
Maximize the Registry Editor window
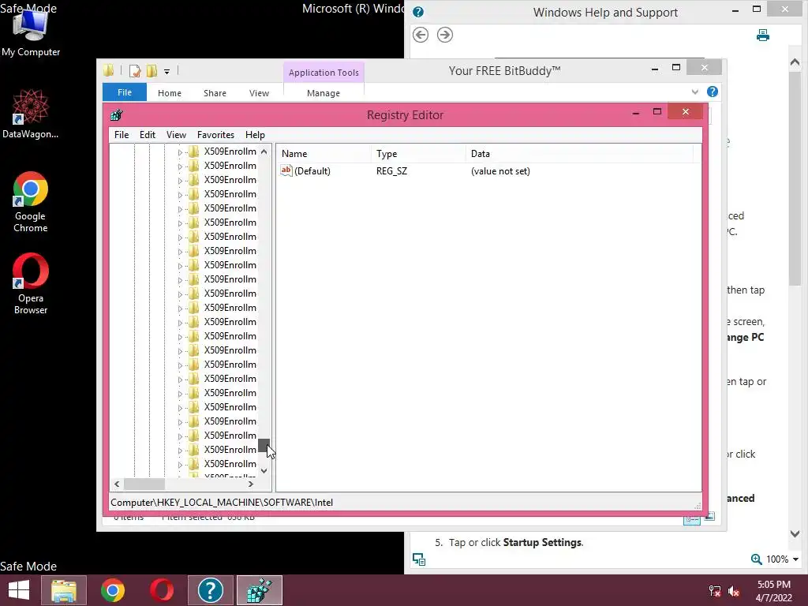point(657,111)
